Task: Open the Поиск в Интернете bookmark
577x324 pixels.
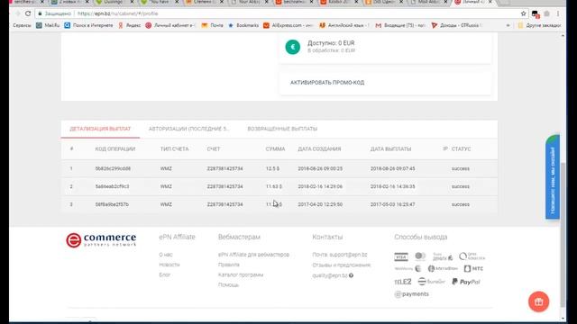Action: click(x=88, y=25)
